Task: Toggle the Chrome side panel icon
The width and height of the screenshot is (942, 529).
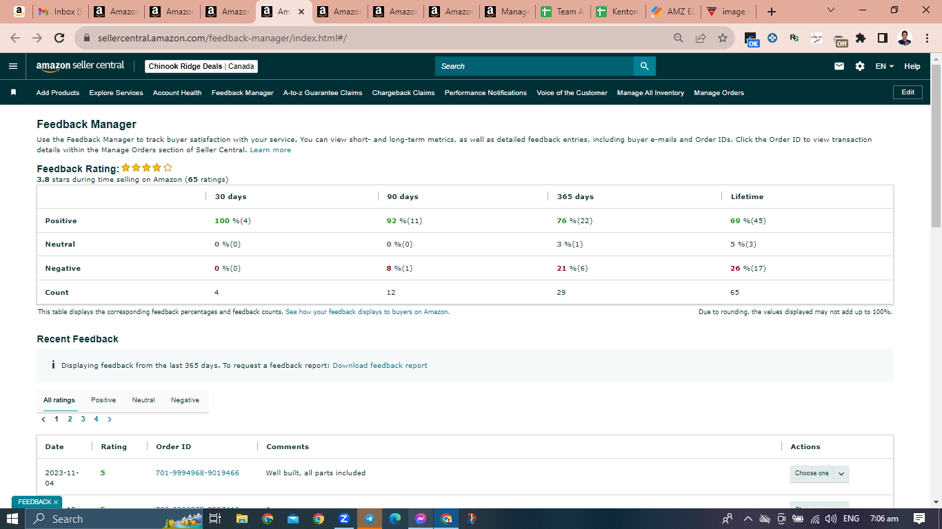Action: click(882, 39)
